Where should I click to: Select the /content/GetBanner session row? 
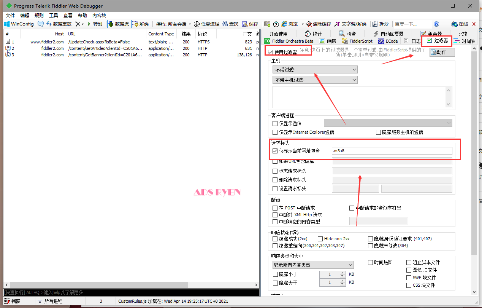pos(131,55)
